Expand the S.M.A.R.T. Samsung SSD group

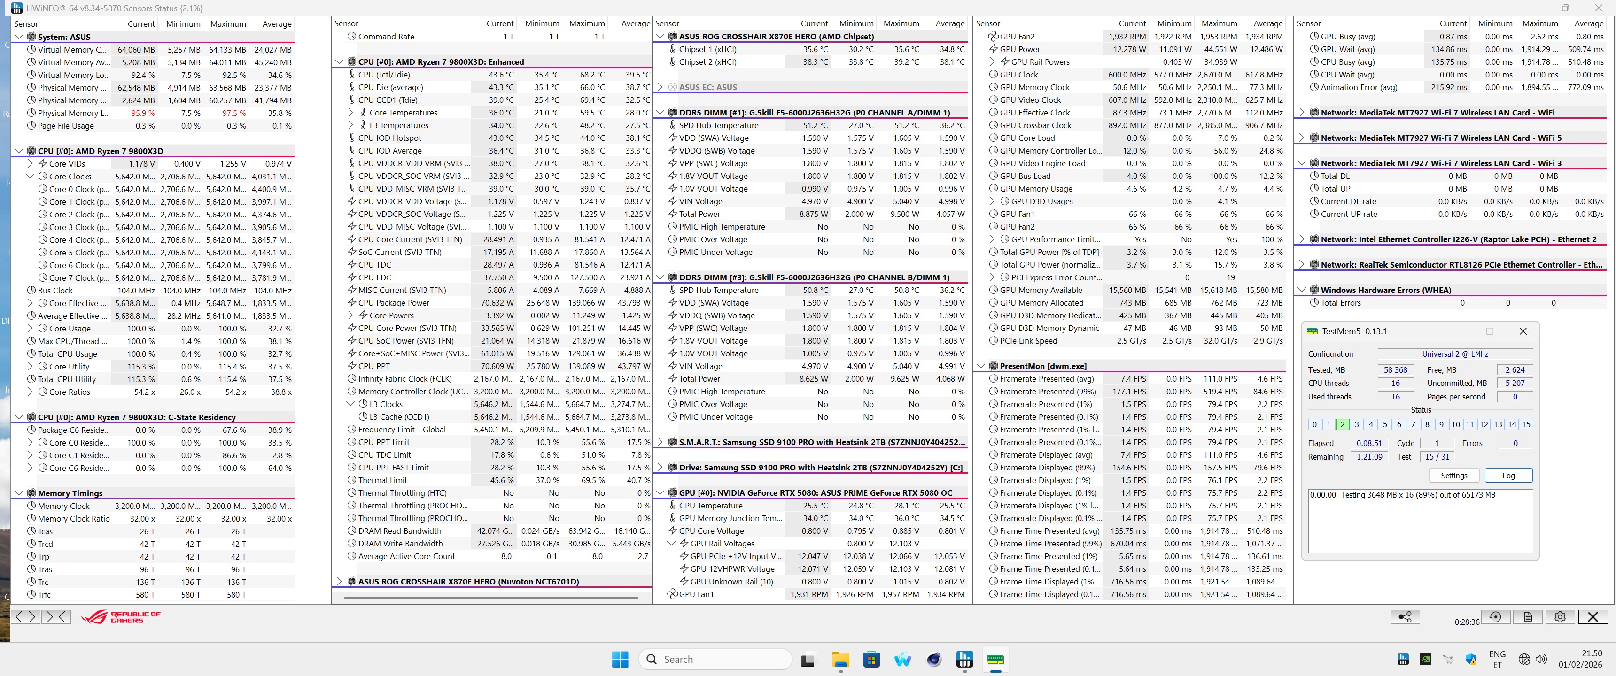[x=660, y=442]
